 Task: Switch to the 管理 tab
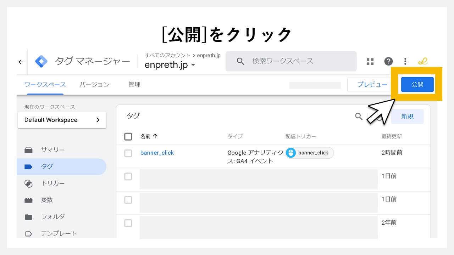point(134,84)
